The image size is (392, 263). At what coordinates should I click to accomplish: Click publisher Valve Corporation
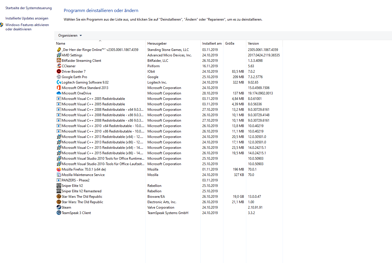pyautogui.click(x=161, y=207)
